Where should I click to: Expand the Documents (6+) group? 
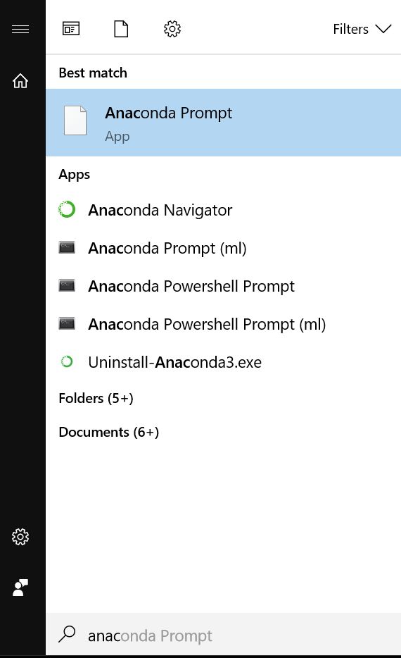coord(109,433)
